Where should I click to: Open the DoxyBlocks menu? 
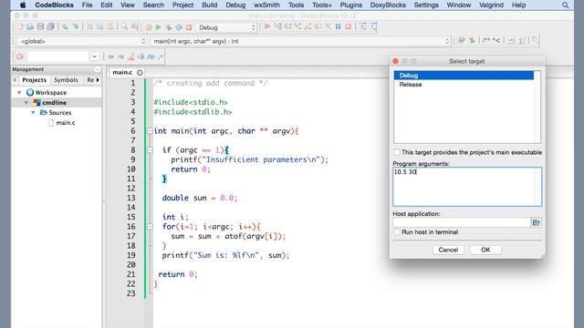pos(388,5)
